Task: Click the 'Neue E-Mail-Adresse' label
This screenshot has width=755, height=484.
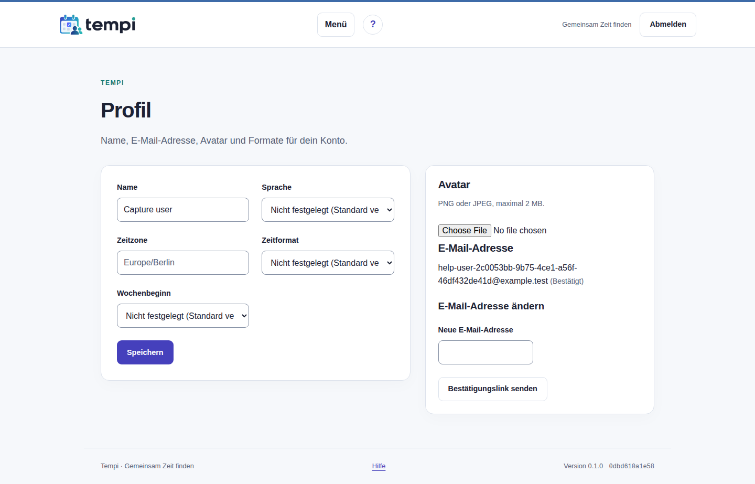Action: click(x=476, y=330)
